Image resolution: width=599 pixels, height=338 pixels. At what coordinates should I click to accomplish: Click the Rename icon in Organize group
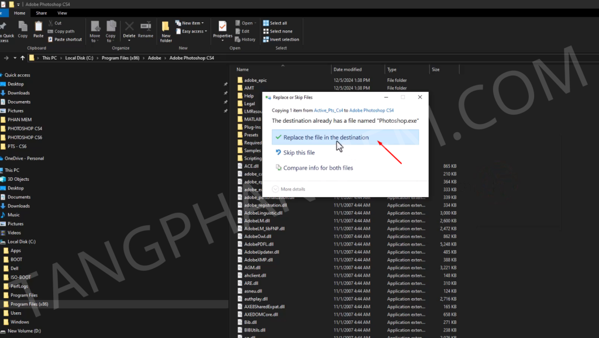146,29
